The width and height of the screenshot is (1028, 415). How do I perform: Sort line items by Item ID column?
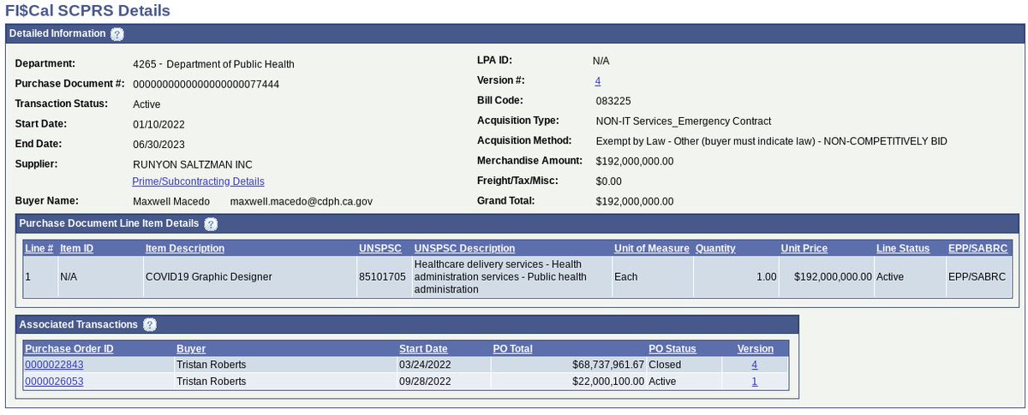tap(76, 248)
